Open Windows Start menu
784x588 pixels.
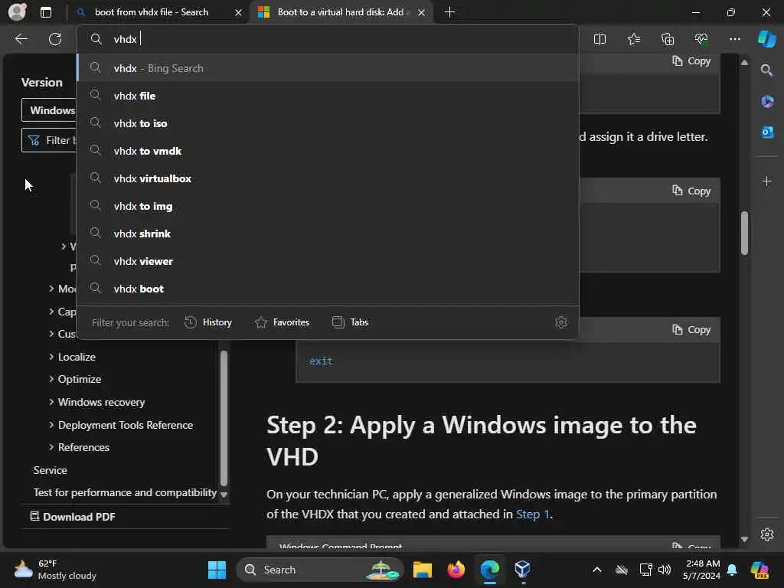217,570
